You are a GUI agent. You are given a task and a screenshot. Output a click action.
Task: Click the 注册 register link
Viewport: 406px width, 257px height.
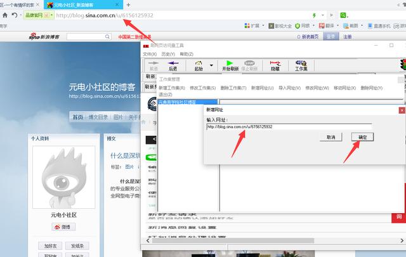tap(347, 37)
